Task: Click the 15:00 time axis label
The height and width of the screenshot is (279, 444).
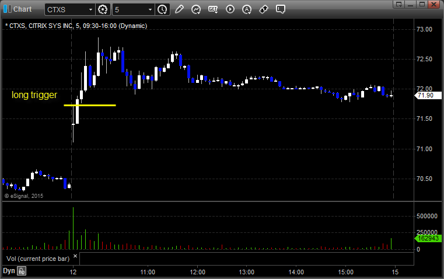Action: [x=345, y=272]
